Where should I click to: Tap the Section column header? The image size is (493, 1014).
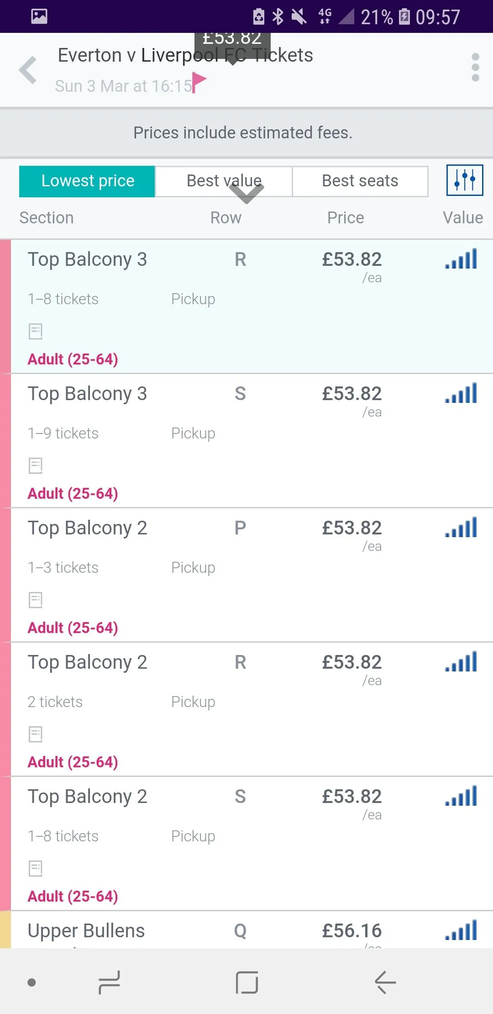point(47,218)
